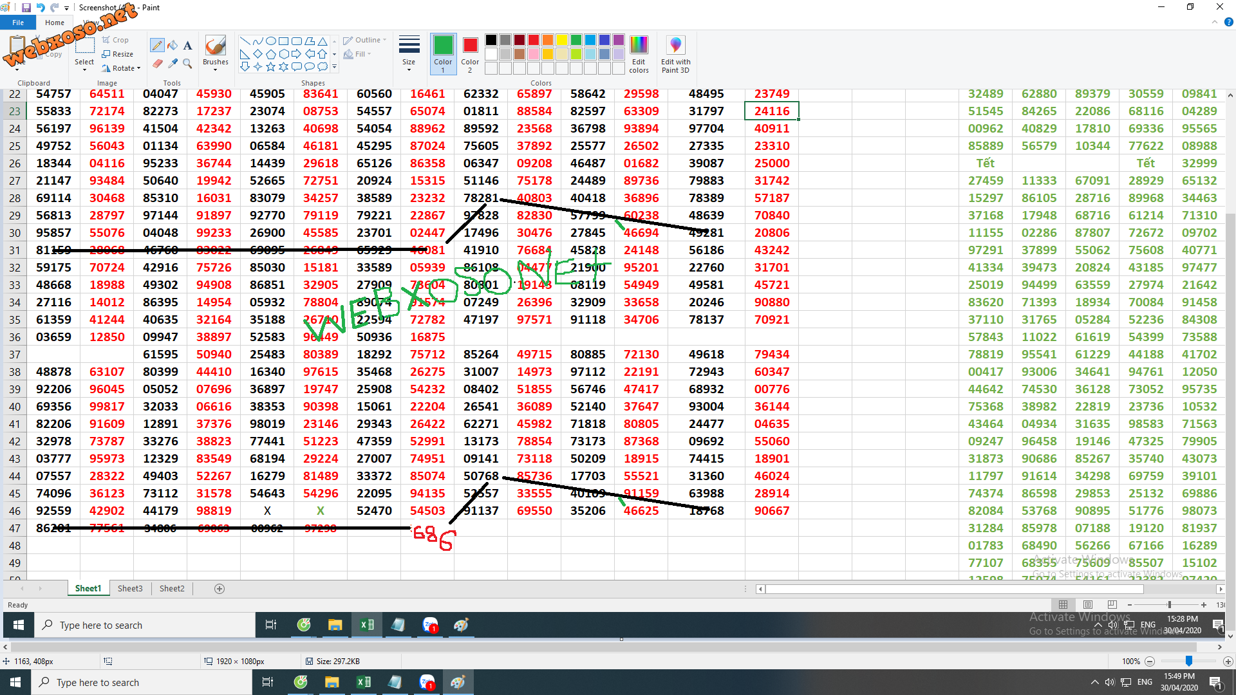The height and width of the screenshot is (695, 1236).
Task: Open Edit colors dialog
Action: (639, 53)
